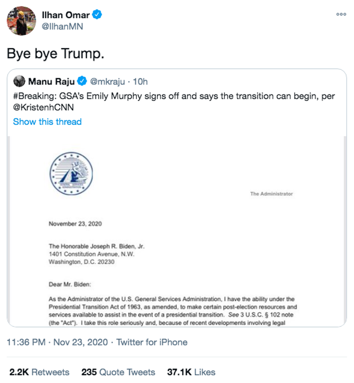This screenshot has height=383, width=354.
Task: Click the verified badge beside Ilhan Omar
Action: coord(97,14)
